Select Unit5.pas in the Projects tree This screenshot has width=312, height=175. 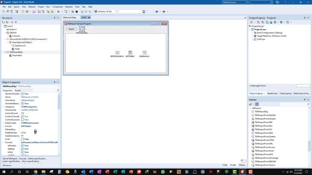pos(261,39)
